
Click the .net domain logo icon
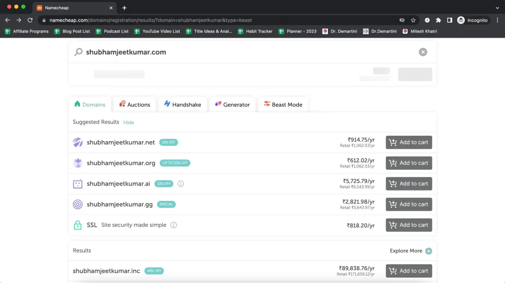tap(77, 142)
